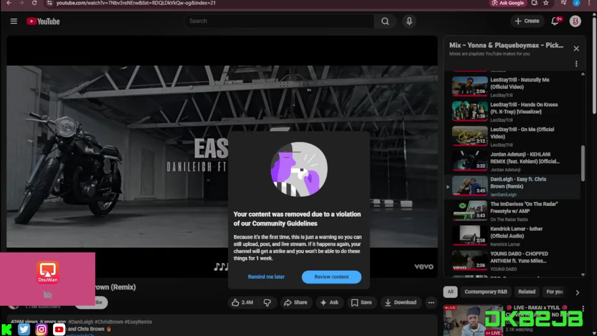Click 'Kendrick Lamar' channel name in playlist
597x336 pixels.
click(x=505, y=245)
